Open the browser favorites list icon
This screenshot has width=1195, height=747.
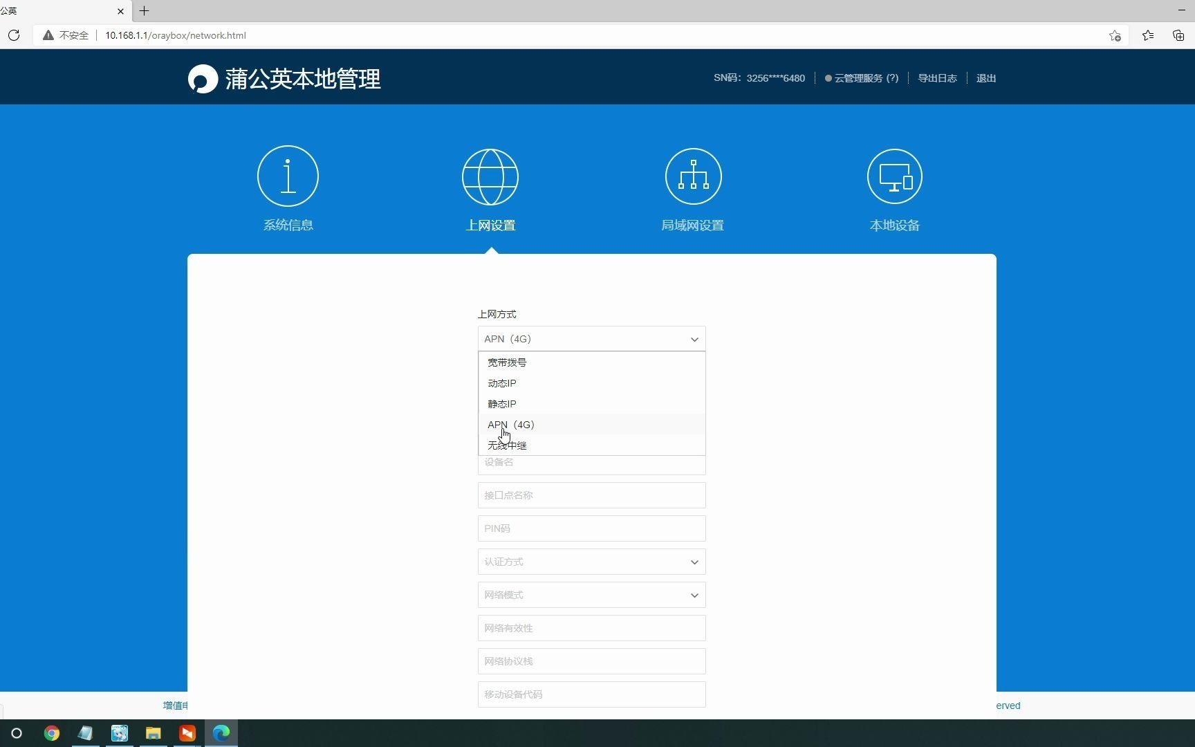point(1148,35)
